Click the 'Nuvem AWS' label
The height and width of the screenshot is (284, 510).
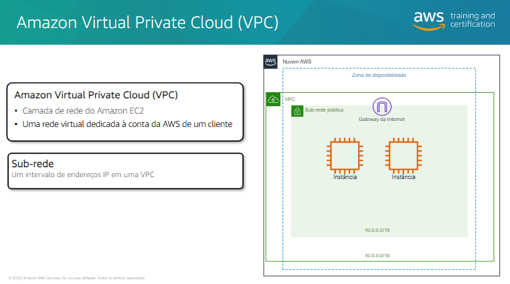click(296, 61)
